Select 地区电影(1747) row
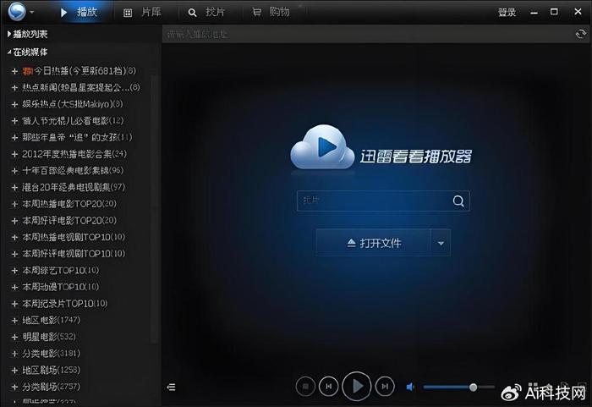The width and height of the screenshot is (592, 407). click(x=52, y=320)
